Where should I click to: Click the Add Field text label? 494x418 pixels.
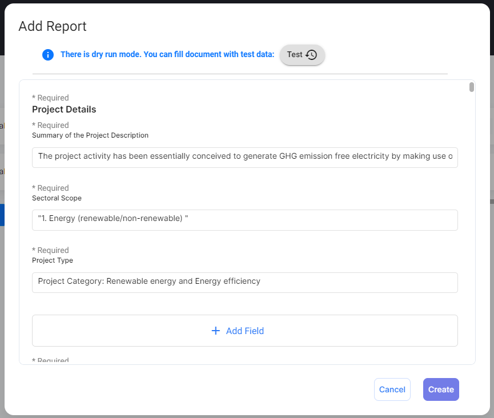(x=244, y=331)
